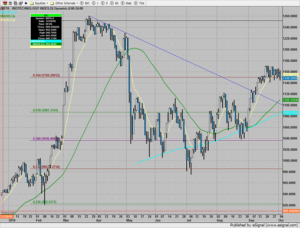Click the MA(10,C) yellow legend label
300x228 pixels.
(x=8, y=20)
